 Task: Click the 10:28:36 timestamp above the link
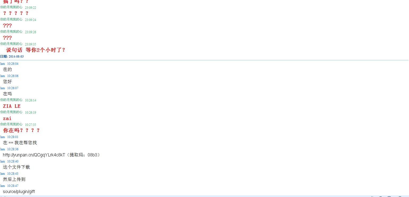coord(13,149)
